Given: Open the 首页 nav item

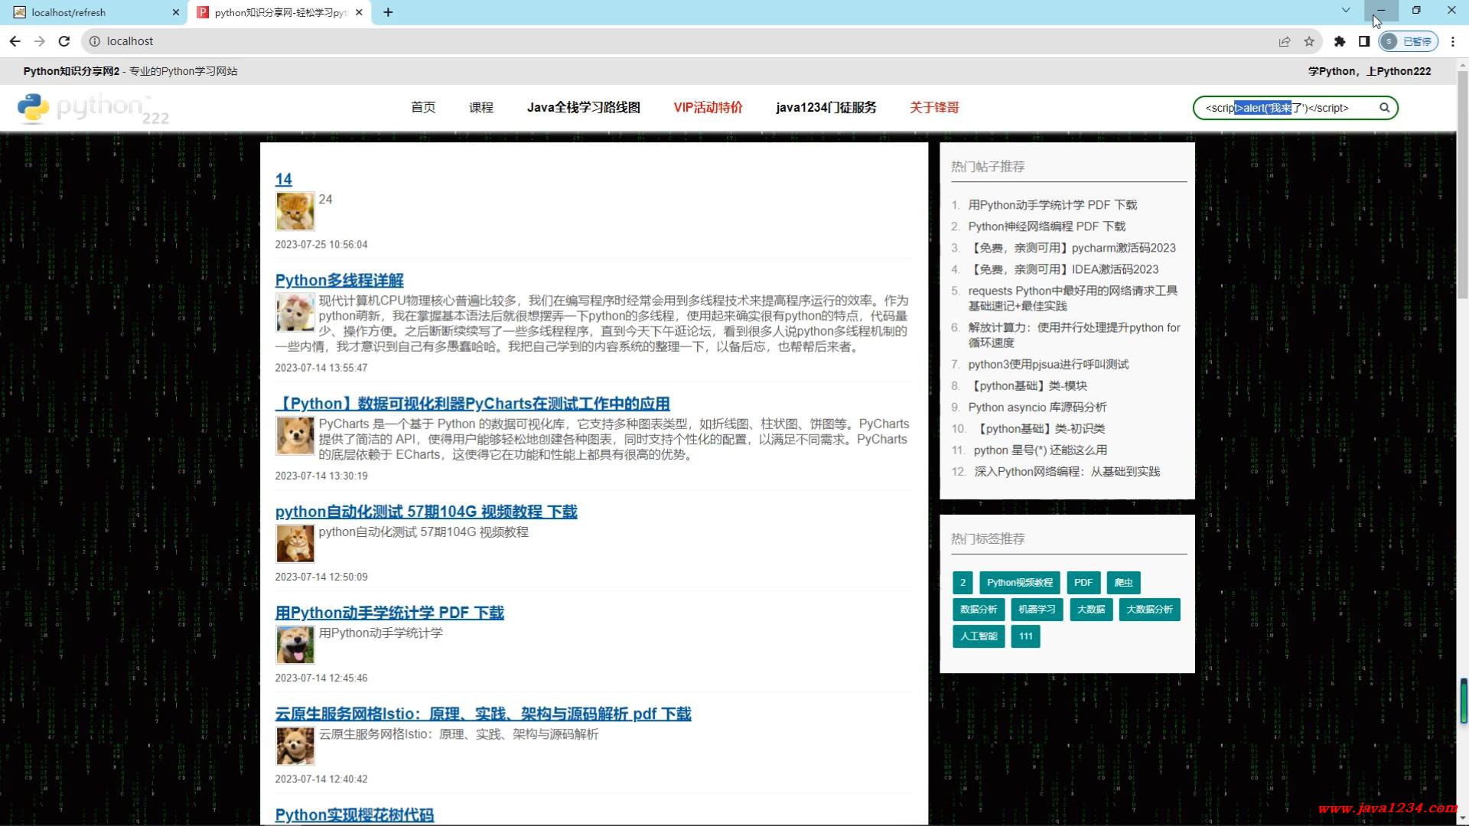Looking at the screenshot, I should coord(423,108).
